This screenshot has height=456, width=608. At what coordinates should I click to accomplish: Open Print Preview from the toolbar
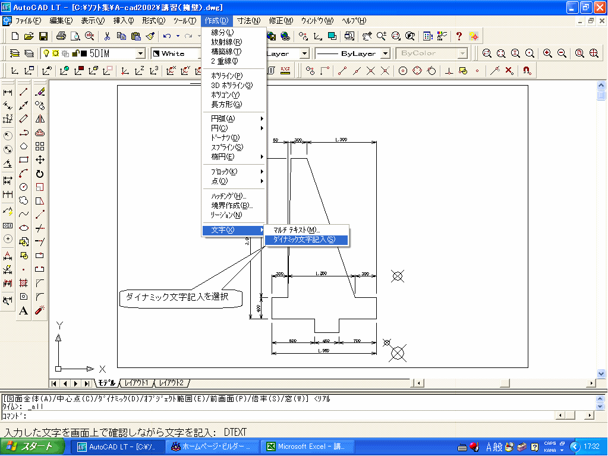click(x=75, y=36)
